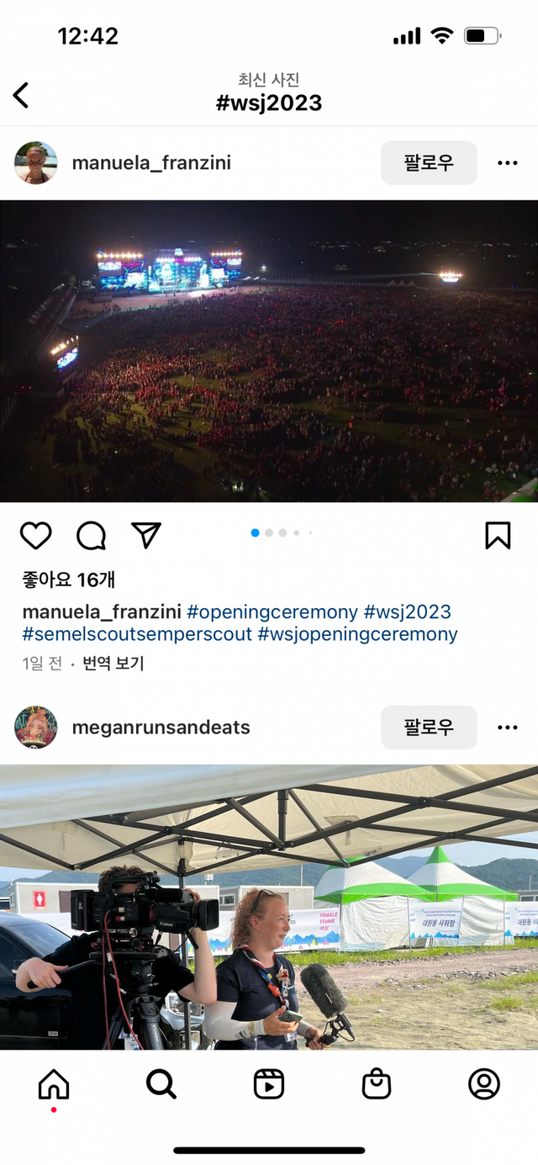Tap the #semelscoutsemperscout hashtag
538x1165 pixels.
pos(137,634)
